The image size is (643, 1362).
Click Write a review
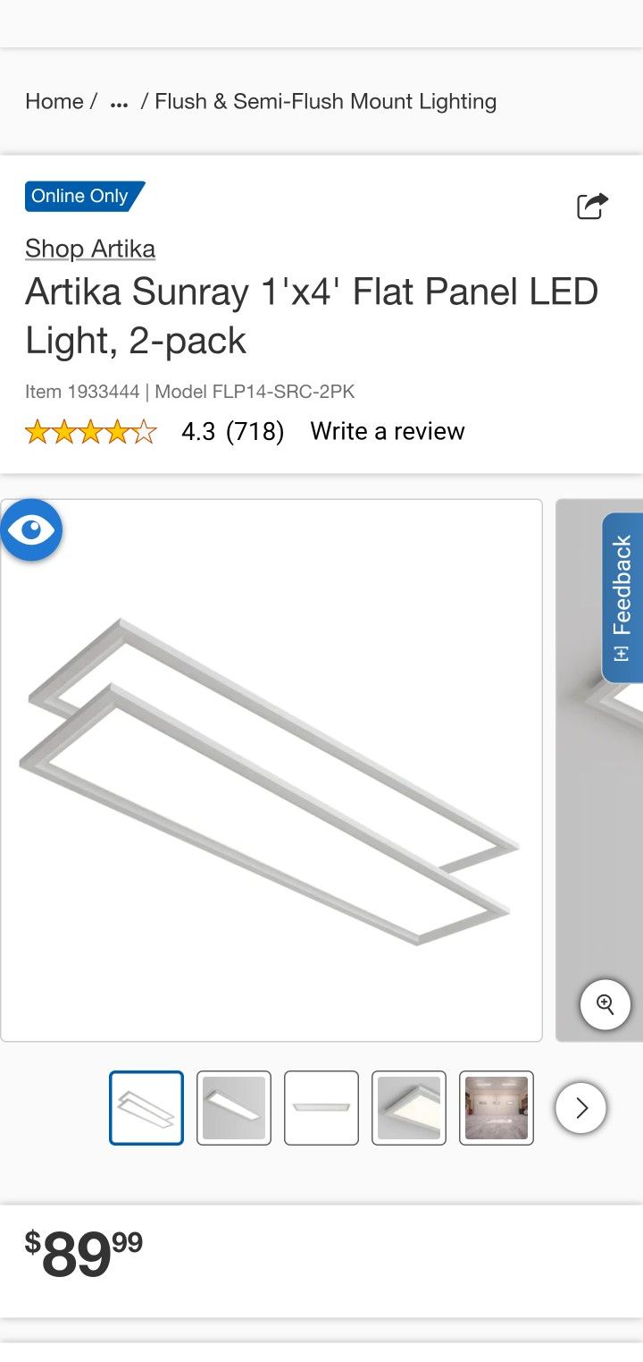coord(388,431)
